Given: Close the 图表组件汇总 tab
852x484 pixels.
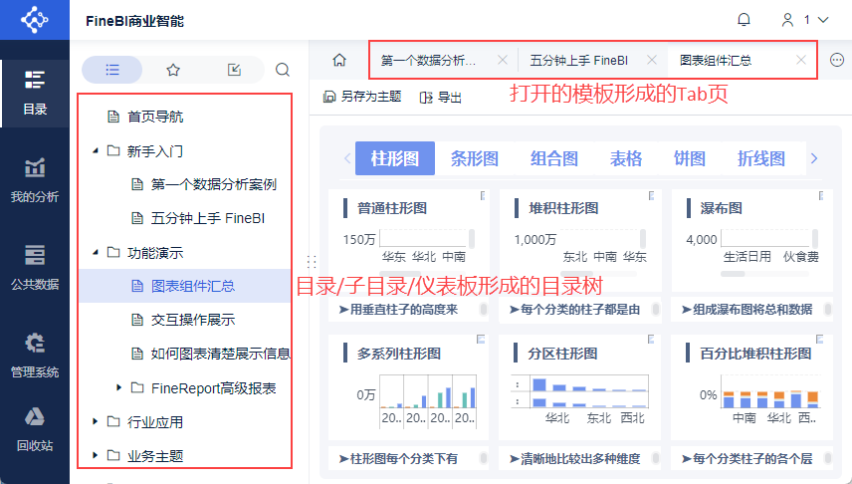Looking at the screenshot, I should point(801,60).
